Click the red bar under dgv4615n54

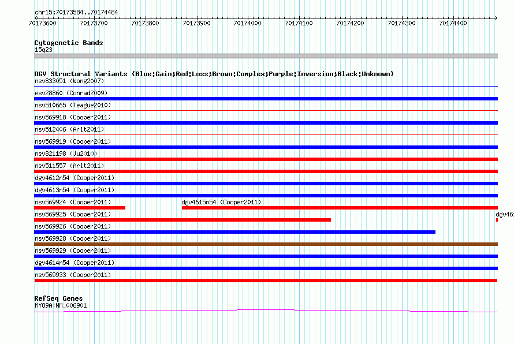tap(340, 208)
